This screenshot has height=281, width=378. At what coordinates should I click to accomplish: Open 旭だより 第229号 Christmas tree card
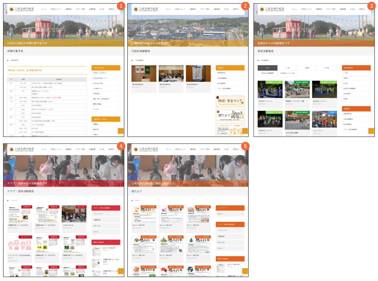click(198, 249)
